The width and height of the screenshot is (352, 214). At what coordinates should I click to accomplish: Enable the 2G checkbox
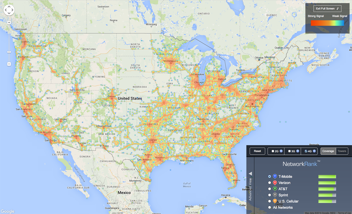point(273,151)
